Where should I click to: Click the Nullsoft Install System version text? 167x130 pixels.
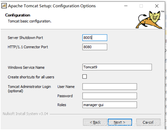(x=25, y=114)
